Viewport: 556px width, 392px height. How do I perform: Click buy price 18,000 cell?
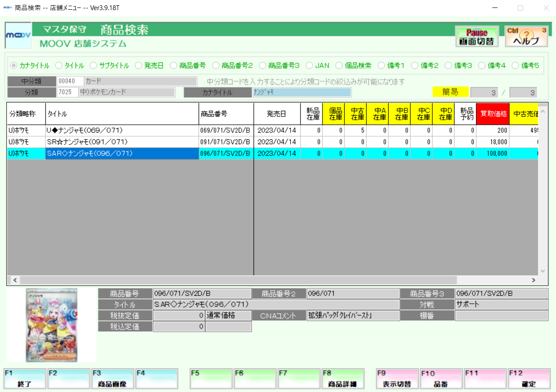tap(493, 142)
